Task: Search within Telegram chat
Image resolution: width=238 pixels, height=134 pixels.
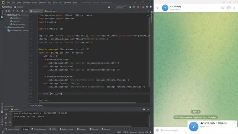Action: [222, 8]
